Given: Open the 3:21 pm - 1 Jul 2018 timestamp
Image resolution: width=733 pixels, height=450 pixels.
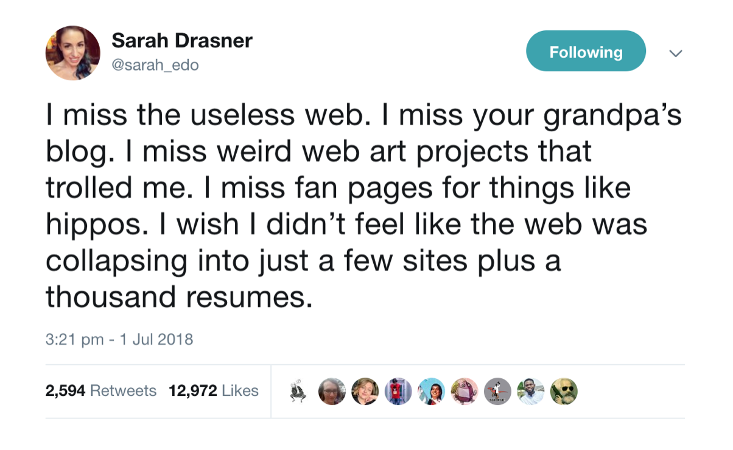Looking at the screenshot, I should click(x=119, y=339).
